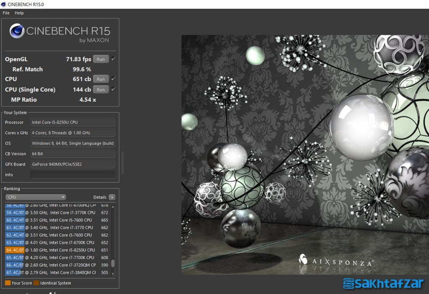Open the CPU ranking type dropdown
Viewport: 429px width, 294px height.
(36, 197)
